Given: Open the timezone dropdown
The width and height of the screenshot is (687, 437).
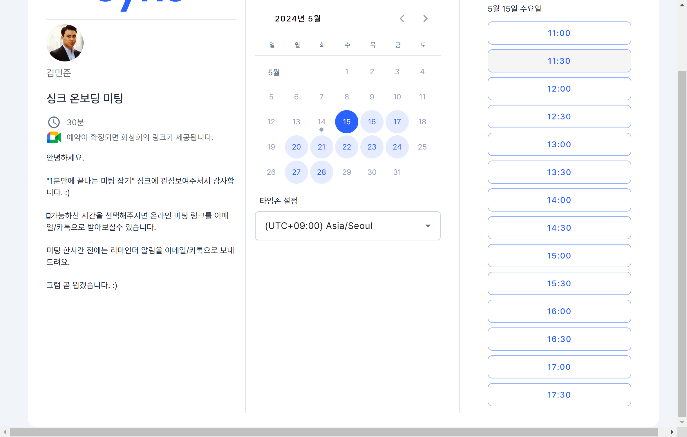Looking at the screenshot, I should 348,226.
